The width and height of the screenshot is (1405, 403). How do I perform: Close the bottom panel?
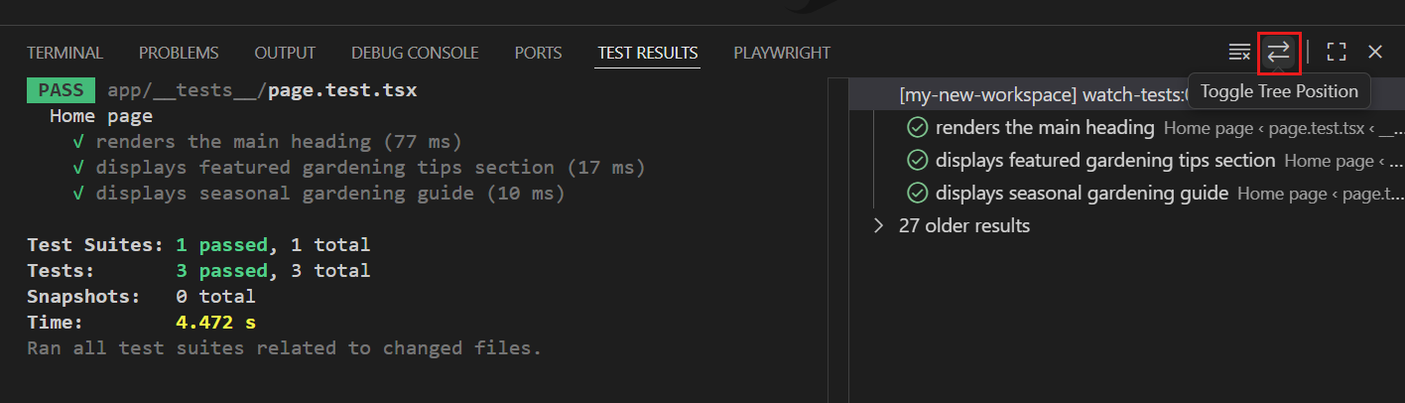coord(1375,53)
